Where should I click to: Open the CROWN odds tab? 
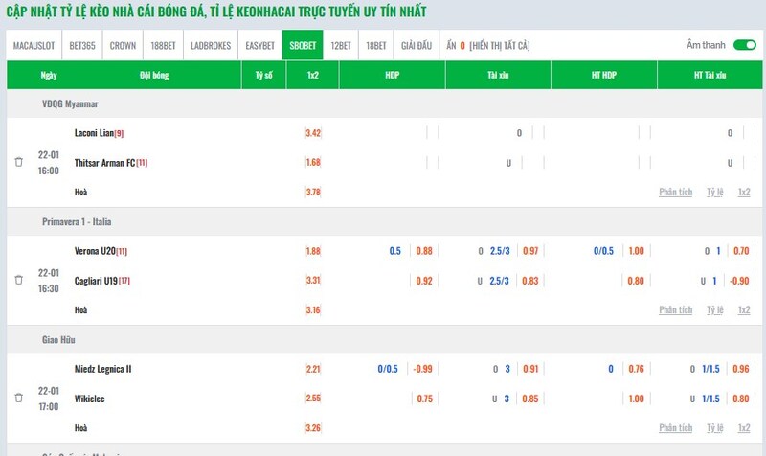click(x=123, y=45)
